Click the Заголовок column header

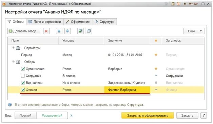183,41
